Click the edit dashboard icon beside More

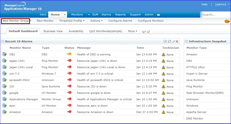[144, 32]
